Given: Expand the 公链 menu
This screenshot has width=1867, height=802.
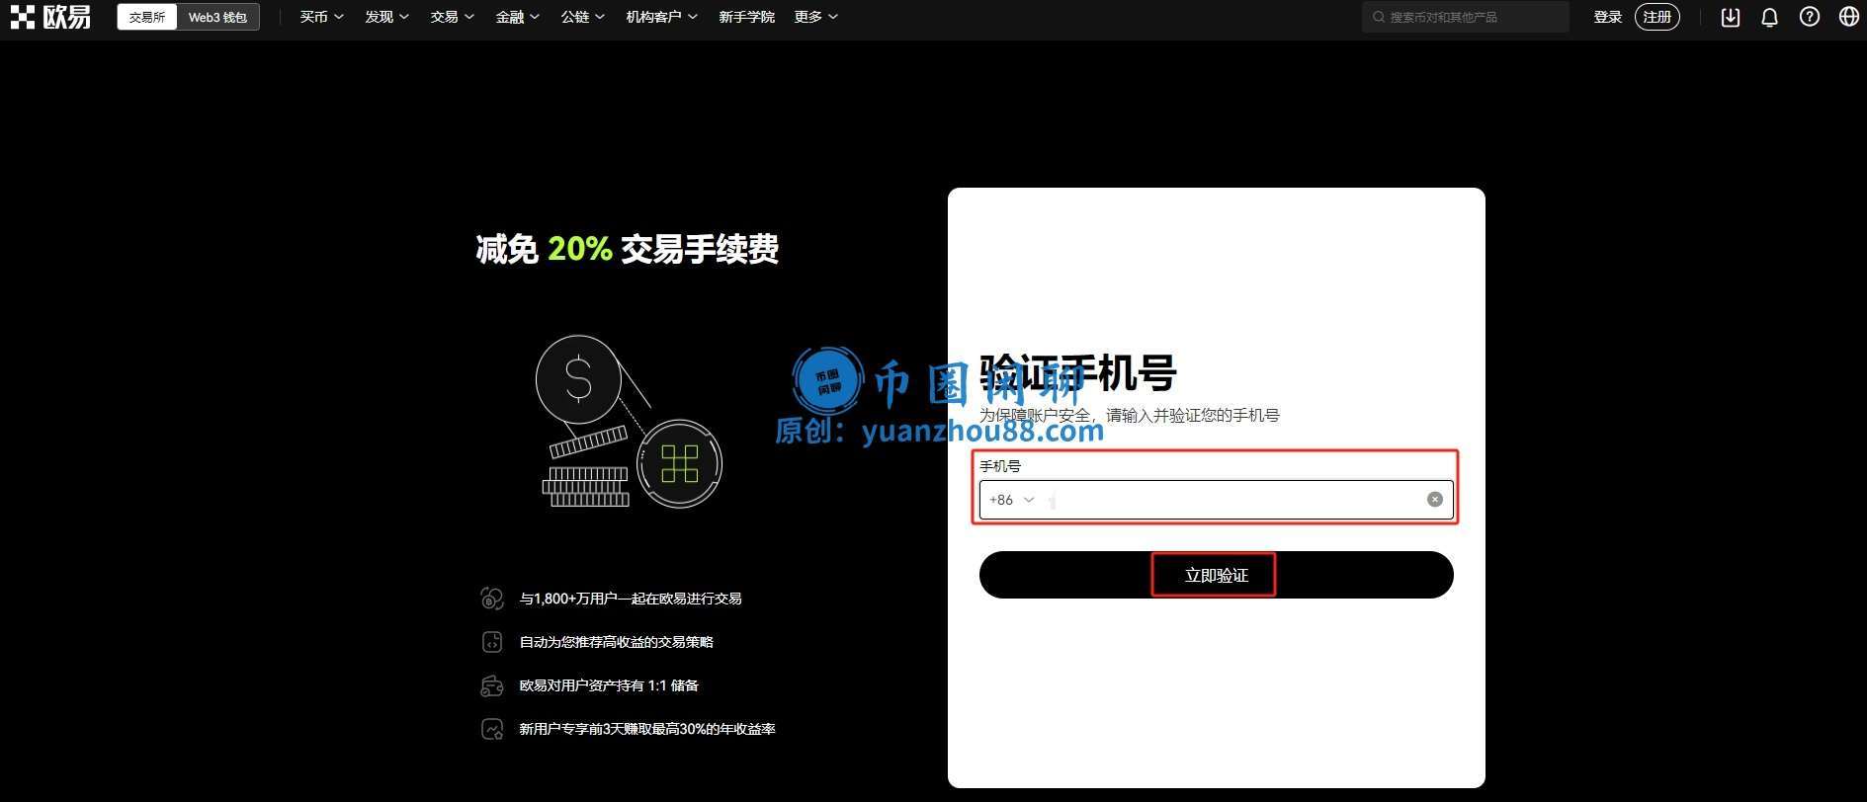Looking at the screenshot, I should [x=583, y=17].
